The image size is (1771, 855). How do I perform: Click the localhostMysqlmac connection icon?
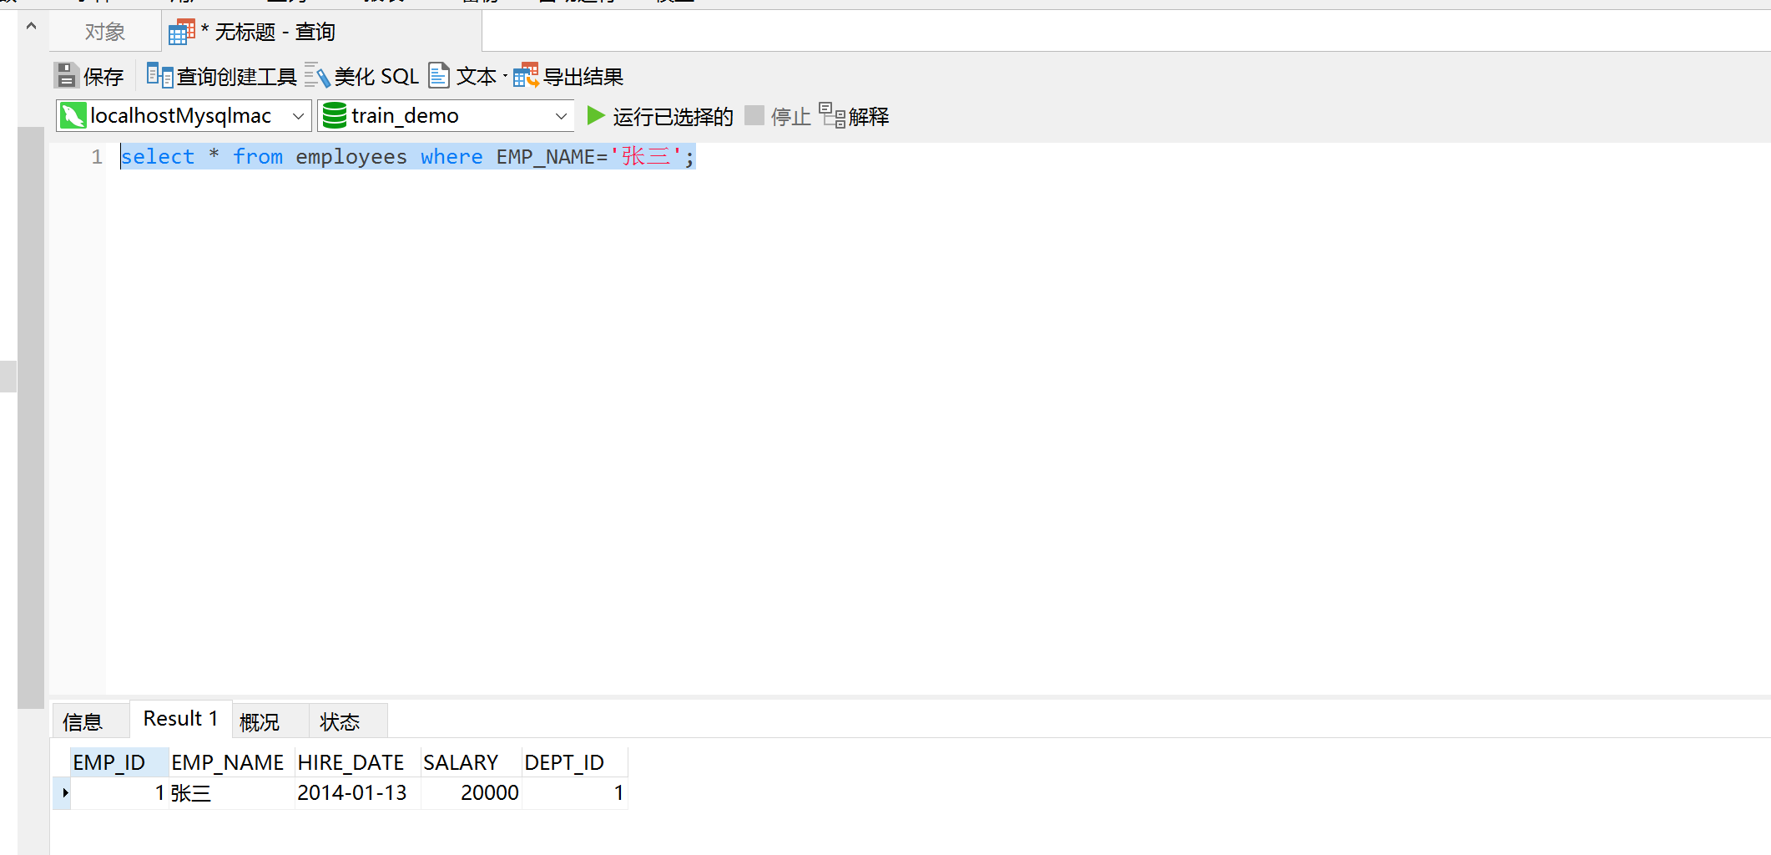coord(73,115)
